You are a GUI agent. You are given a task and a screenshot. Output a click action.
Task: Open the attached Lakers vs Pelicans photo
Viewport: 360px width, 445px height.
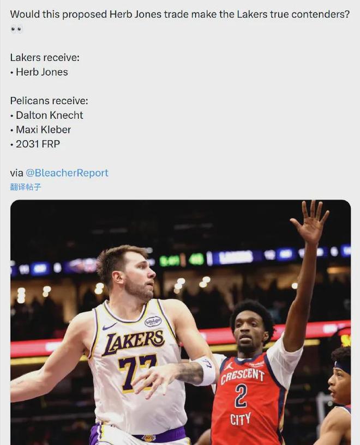(x=181, y=322)
